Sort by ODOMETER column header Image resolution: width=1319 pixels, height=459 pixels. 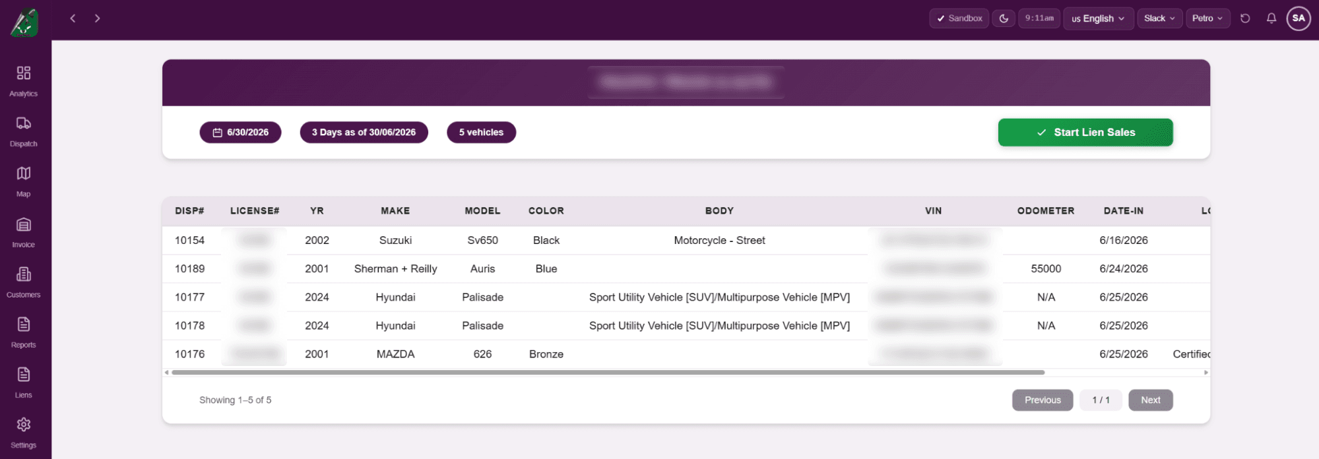pyautogui.click(x=1046, y=211)
